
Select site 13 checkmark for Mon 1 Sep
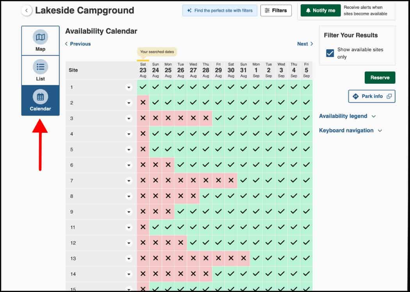(x=256, y=259)
